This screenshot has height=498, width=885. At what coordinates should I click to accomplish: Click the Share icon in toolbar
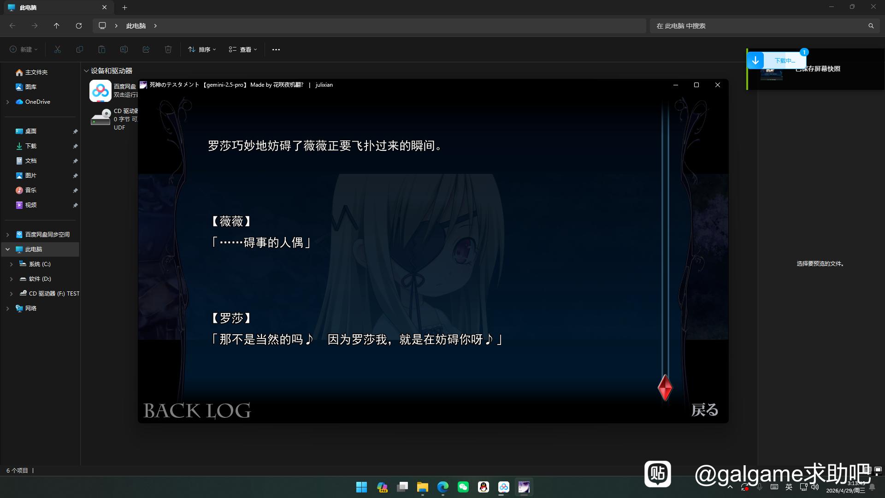pos(146,49)
